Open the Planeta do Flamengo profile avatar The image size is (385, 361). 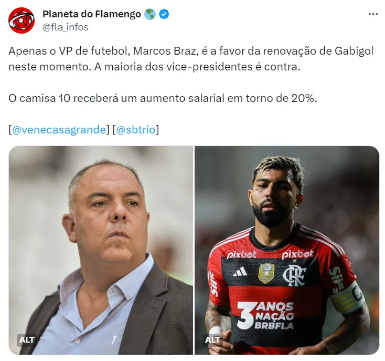(22, 20)
